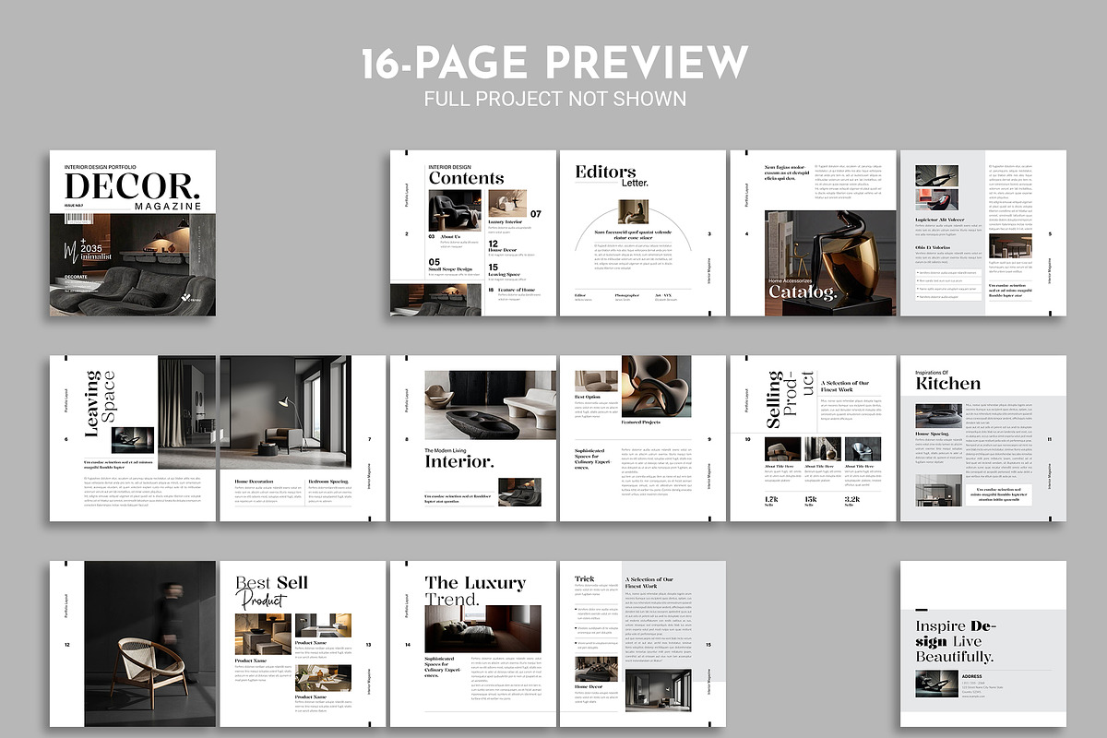Click the 'Interior.' headline on page 8
Screen dimensions: 1107x738
point(458,462)
